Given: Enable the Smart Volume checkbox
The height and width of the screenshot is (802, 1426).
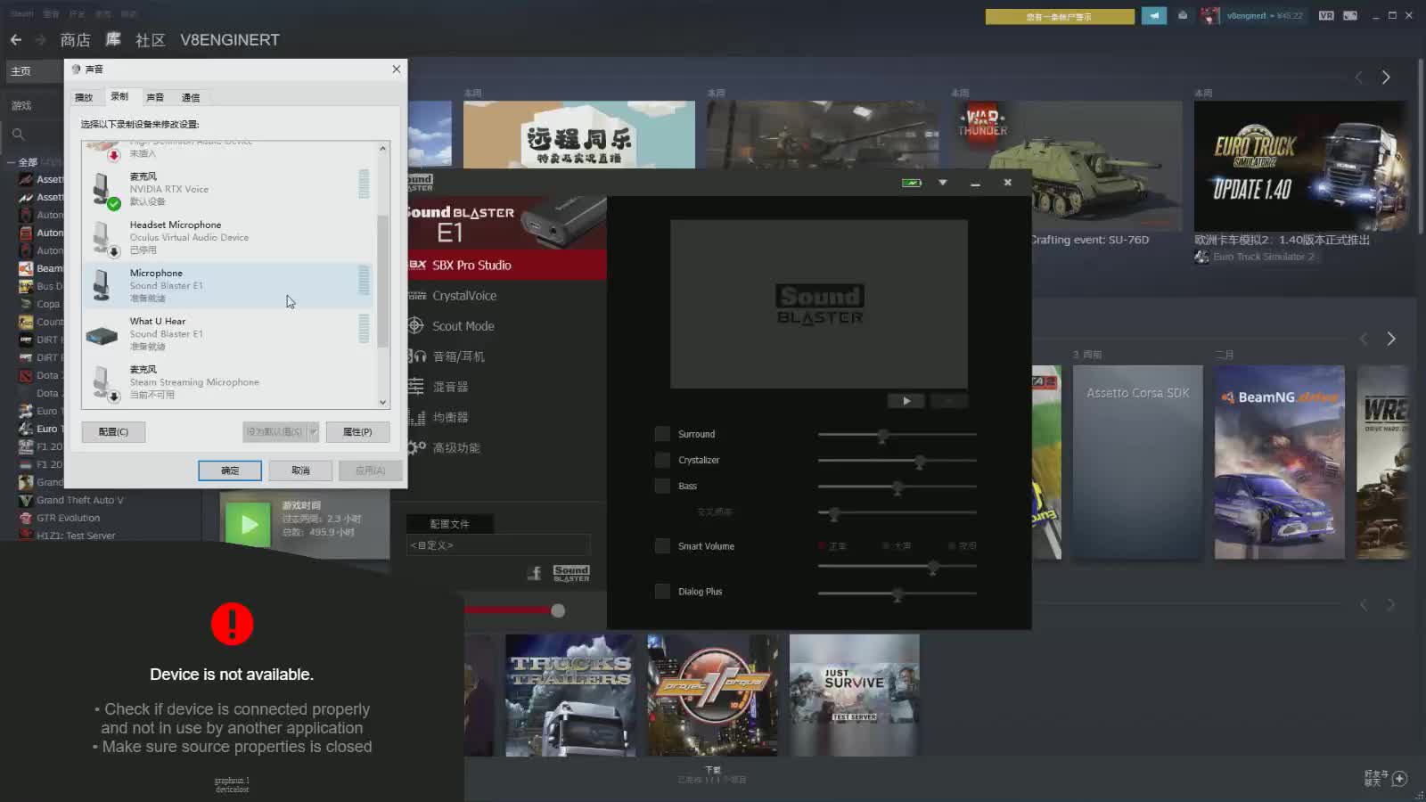Looking at the screenshot, I should (x=662, y=546).
